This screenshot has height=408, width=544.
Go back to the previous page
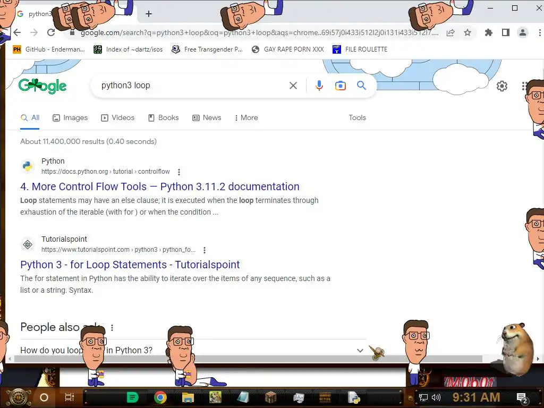point(17,32)
